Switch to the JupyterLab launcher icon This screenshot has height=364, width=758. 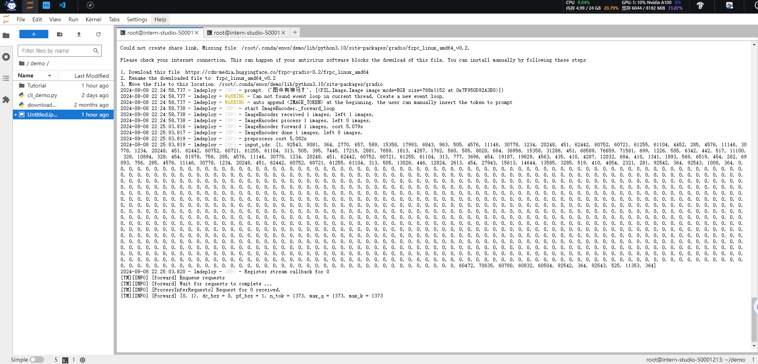[30, 6]
